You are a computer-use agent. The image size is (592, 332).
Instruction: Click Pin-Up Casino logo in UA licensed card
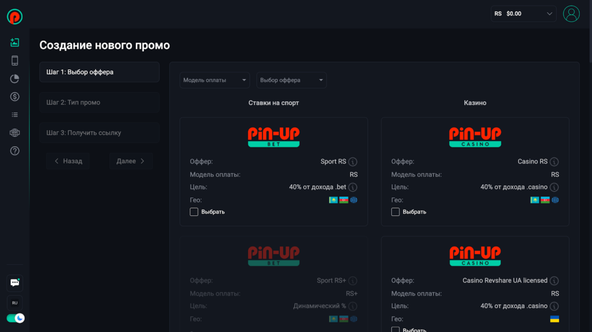click(x=475, y=256)
